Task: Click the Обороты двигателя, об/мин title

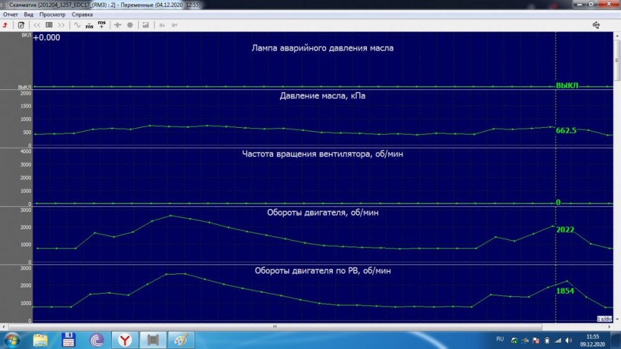Action: click(322, 212)
